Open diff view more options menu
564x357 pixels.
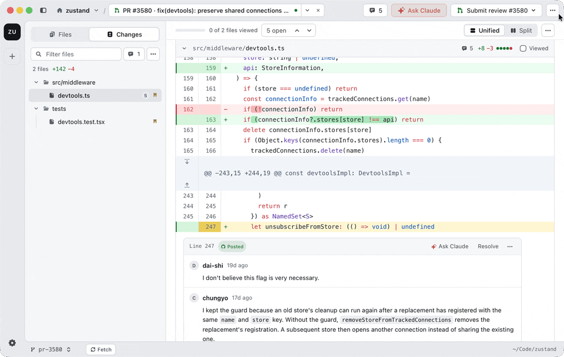coord(548,31)
